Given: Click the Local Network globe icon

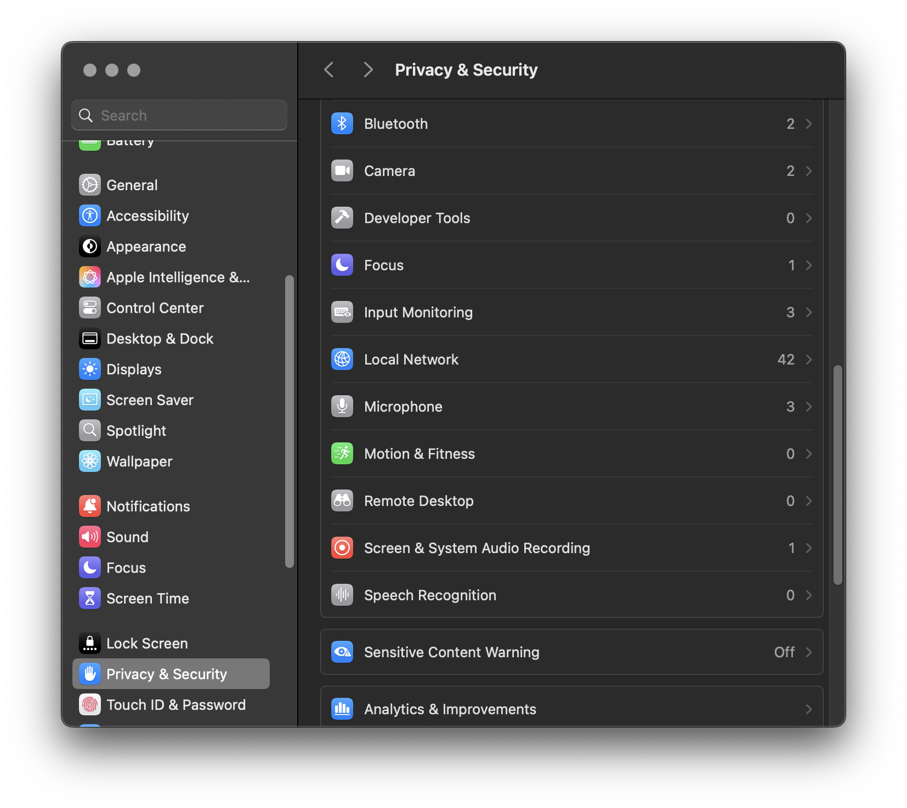Looking at the screenshot, I should coord(342,360).
